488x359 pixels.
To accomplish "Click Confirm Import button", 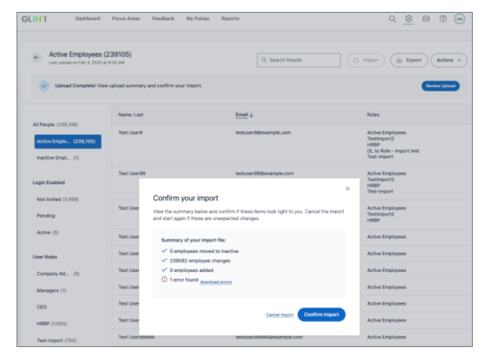I will (x=322, y=314).
